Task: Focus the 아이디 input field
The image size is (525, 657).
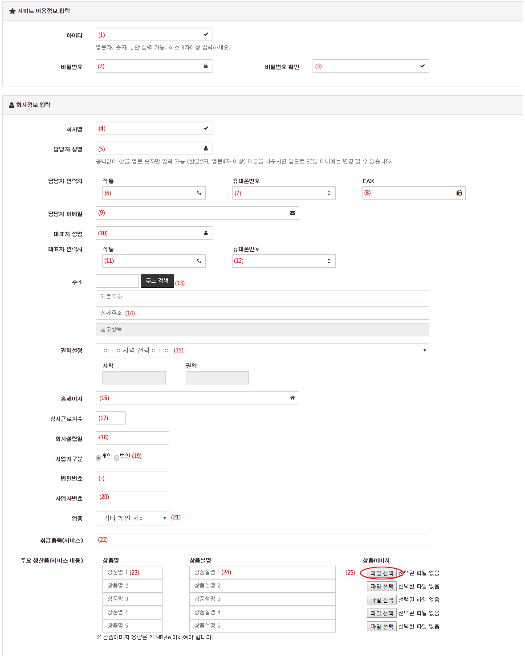Action: 149,35
